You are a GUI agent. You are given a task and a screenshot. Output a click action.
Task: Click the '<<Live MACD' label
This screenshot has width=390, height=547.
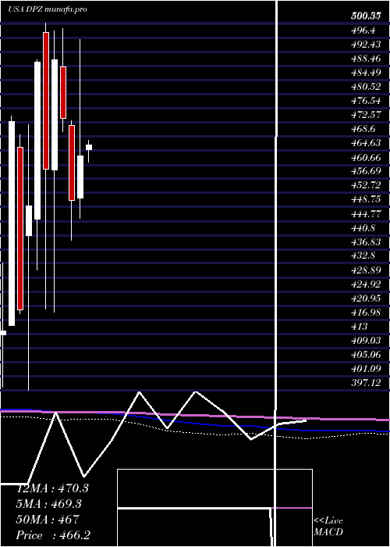click(328, 527)
